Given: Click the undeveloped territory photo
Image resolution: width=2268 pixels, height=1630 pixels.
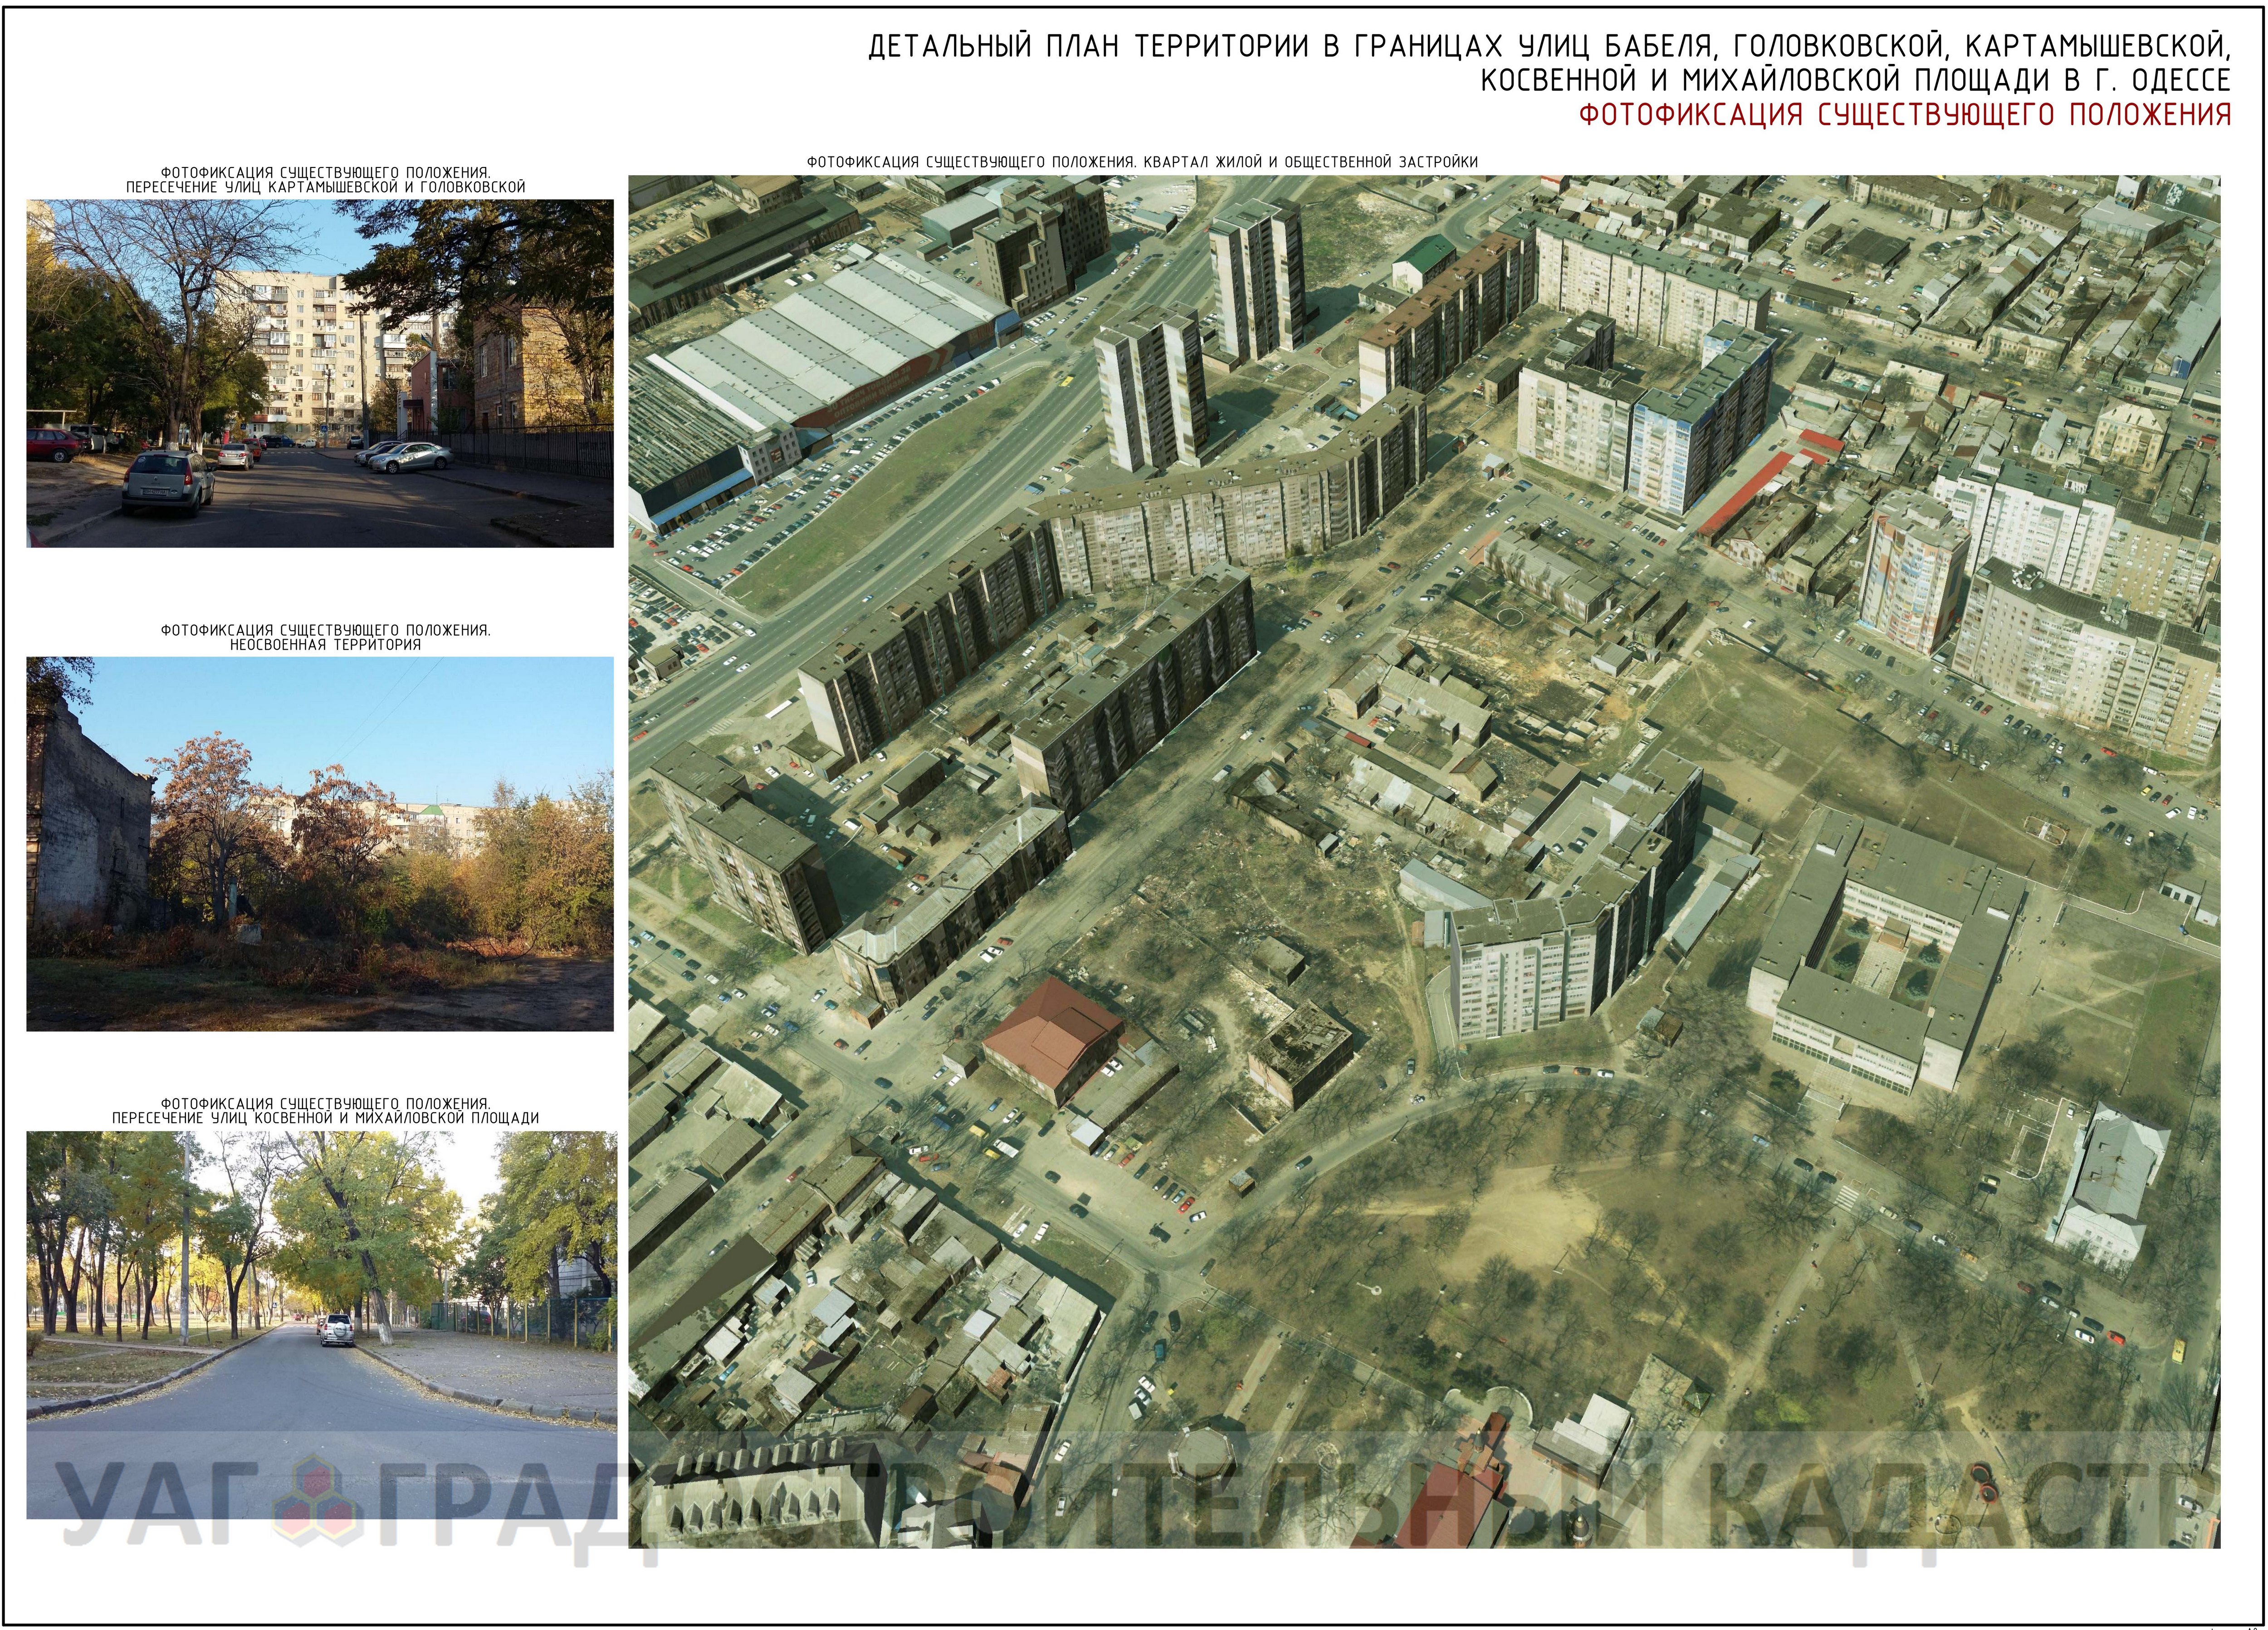Looking at the screenshot, I should (320, 843).
